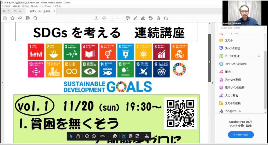Open the 185% zoom level dropdown
Viewport: 268px width, 145px height.
point(108,136)
